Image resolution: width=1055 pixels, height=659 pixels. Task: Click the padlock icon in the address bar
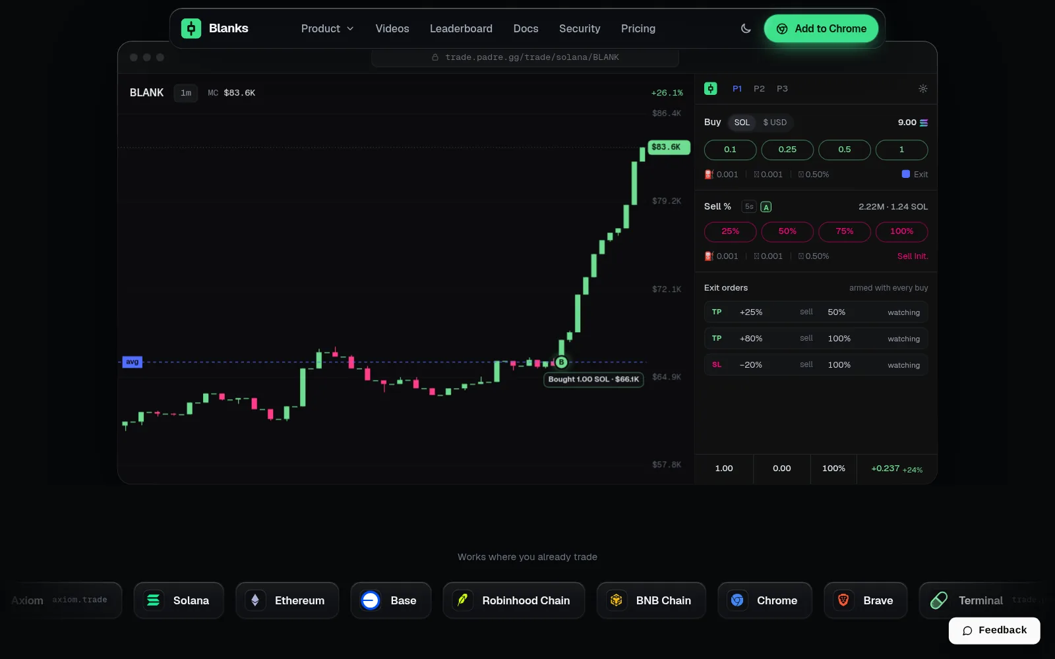tap(435, 57)
